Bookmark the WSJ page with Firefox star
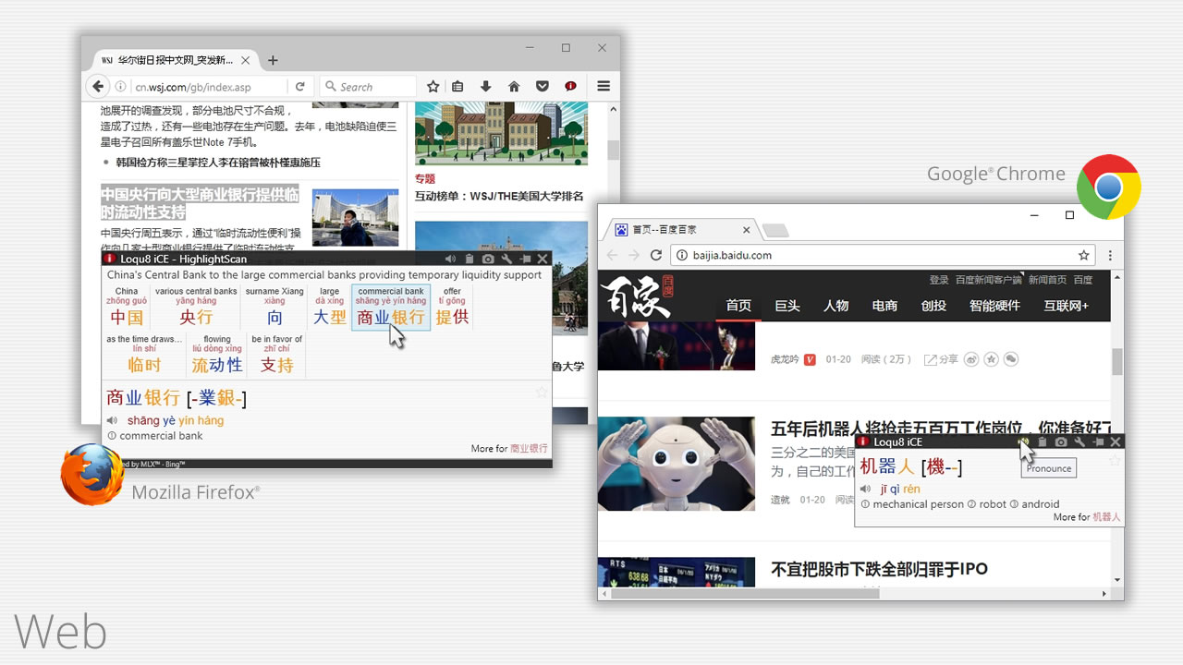 click(433, 86)
